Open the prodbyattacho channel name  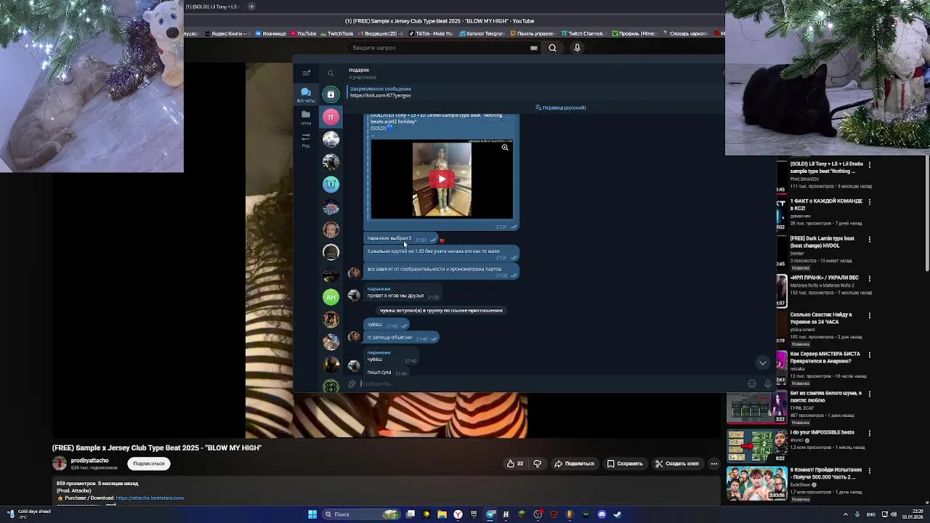[x=89, y=461]
